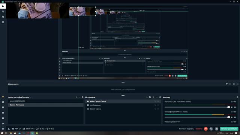Viewport: 240px width, 135px height.
Task: Switch input language РУС in tray
Action: point(227,133)
